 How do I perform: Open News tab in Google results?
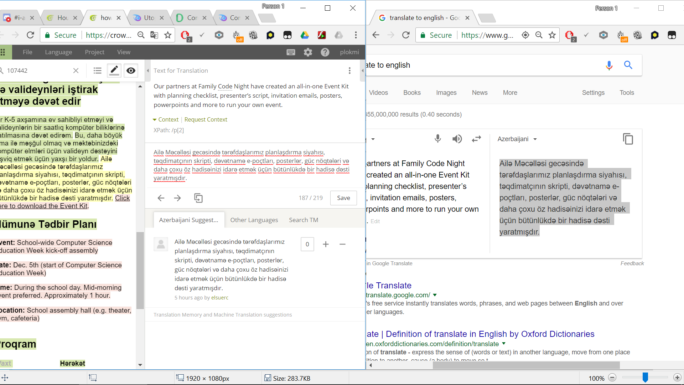pyautogui.click(x=480, y=93)
